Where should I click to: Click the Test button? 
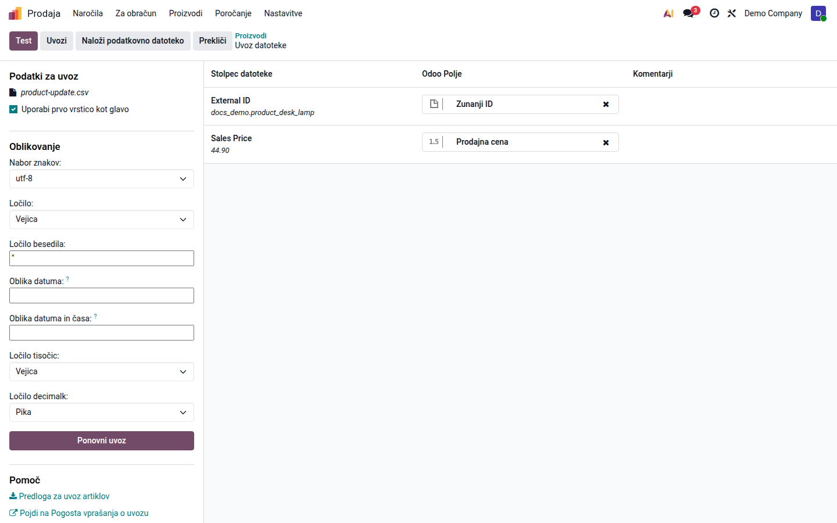pyautogui.click(x=24, y=41)
